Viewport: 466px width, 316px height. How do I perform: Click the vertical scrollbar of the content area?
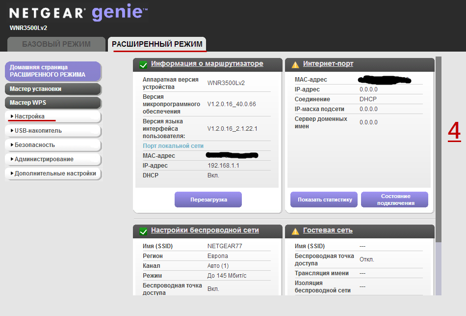click(439, 149)
